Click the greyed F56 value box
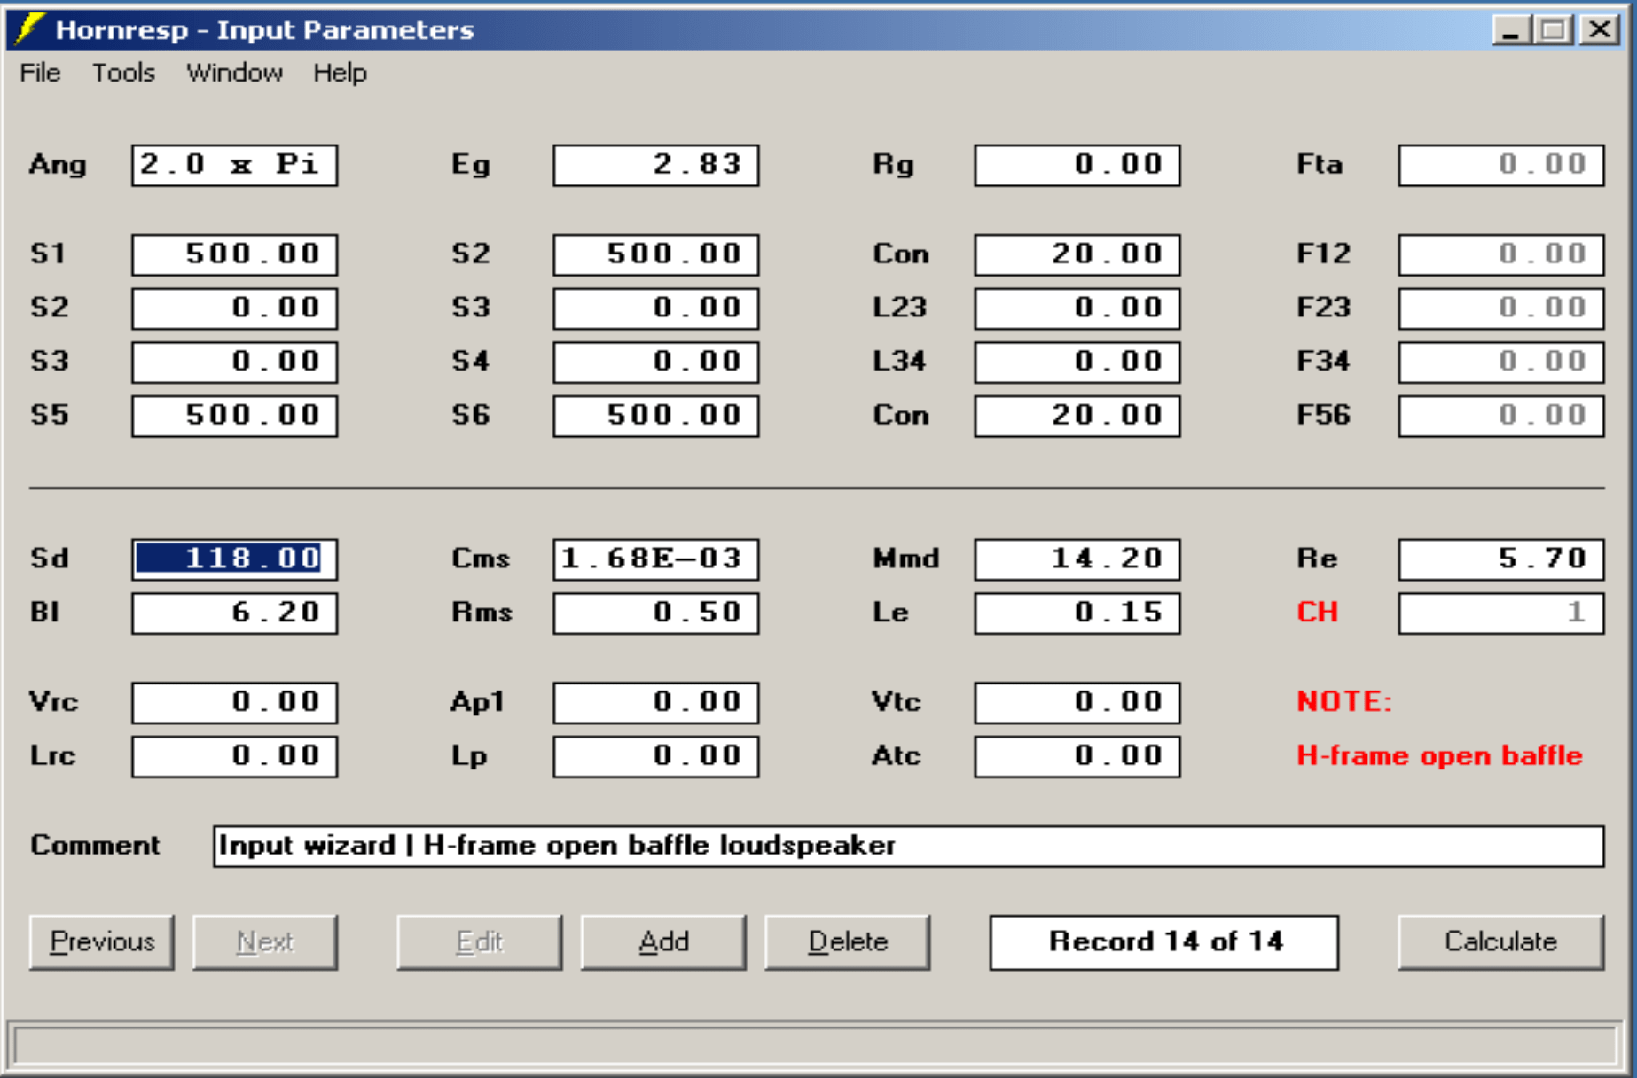This screenshot has width=1637, height=1078. coord(1501,416)
